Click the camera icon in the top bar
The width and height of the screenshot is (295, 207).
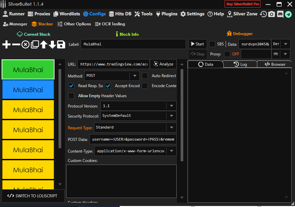(x=272, y=14)
